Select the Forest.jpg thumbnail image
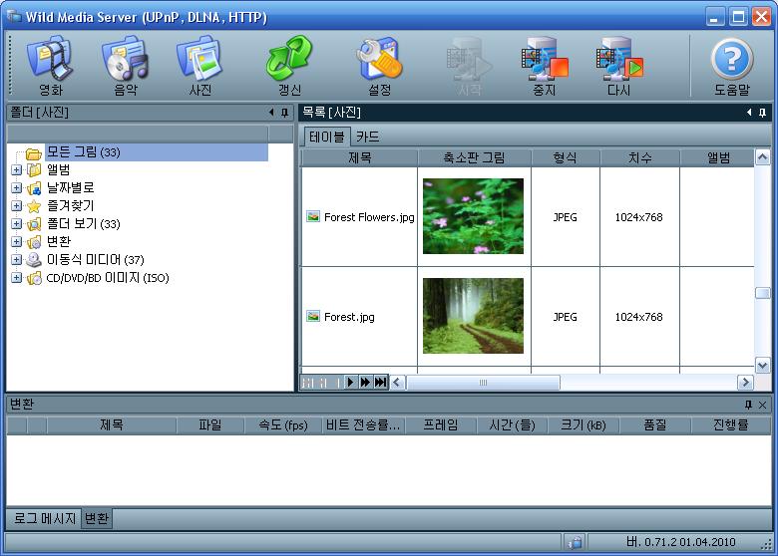Image resolution: width=778 pixels, height=556 pixels. click(473, 316)
